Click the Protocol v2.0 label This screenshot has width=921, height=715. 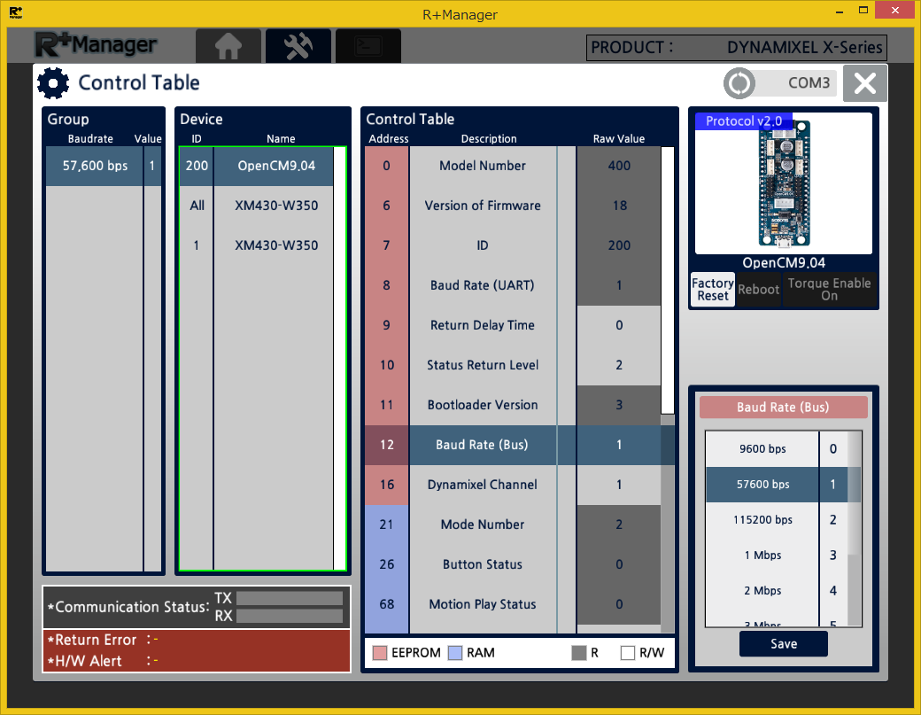744,121
